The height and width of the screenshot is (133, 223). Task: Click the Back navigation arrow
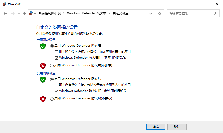point(5,14)
